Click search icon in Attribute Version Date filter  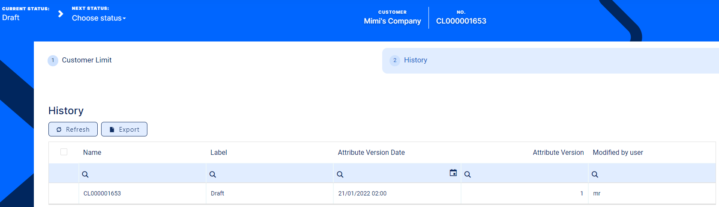coord(340,174)
